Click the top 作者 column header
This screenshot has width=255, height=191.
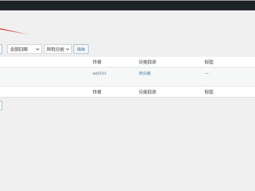coord(97,62)
